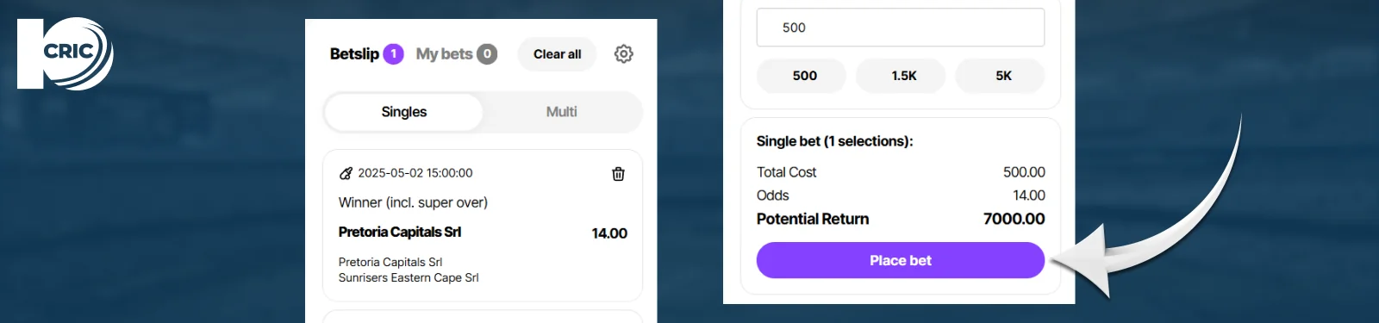1379x323 pixels.
Task: Open the My bets tab
Action: pos(444,53)
